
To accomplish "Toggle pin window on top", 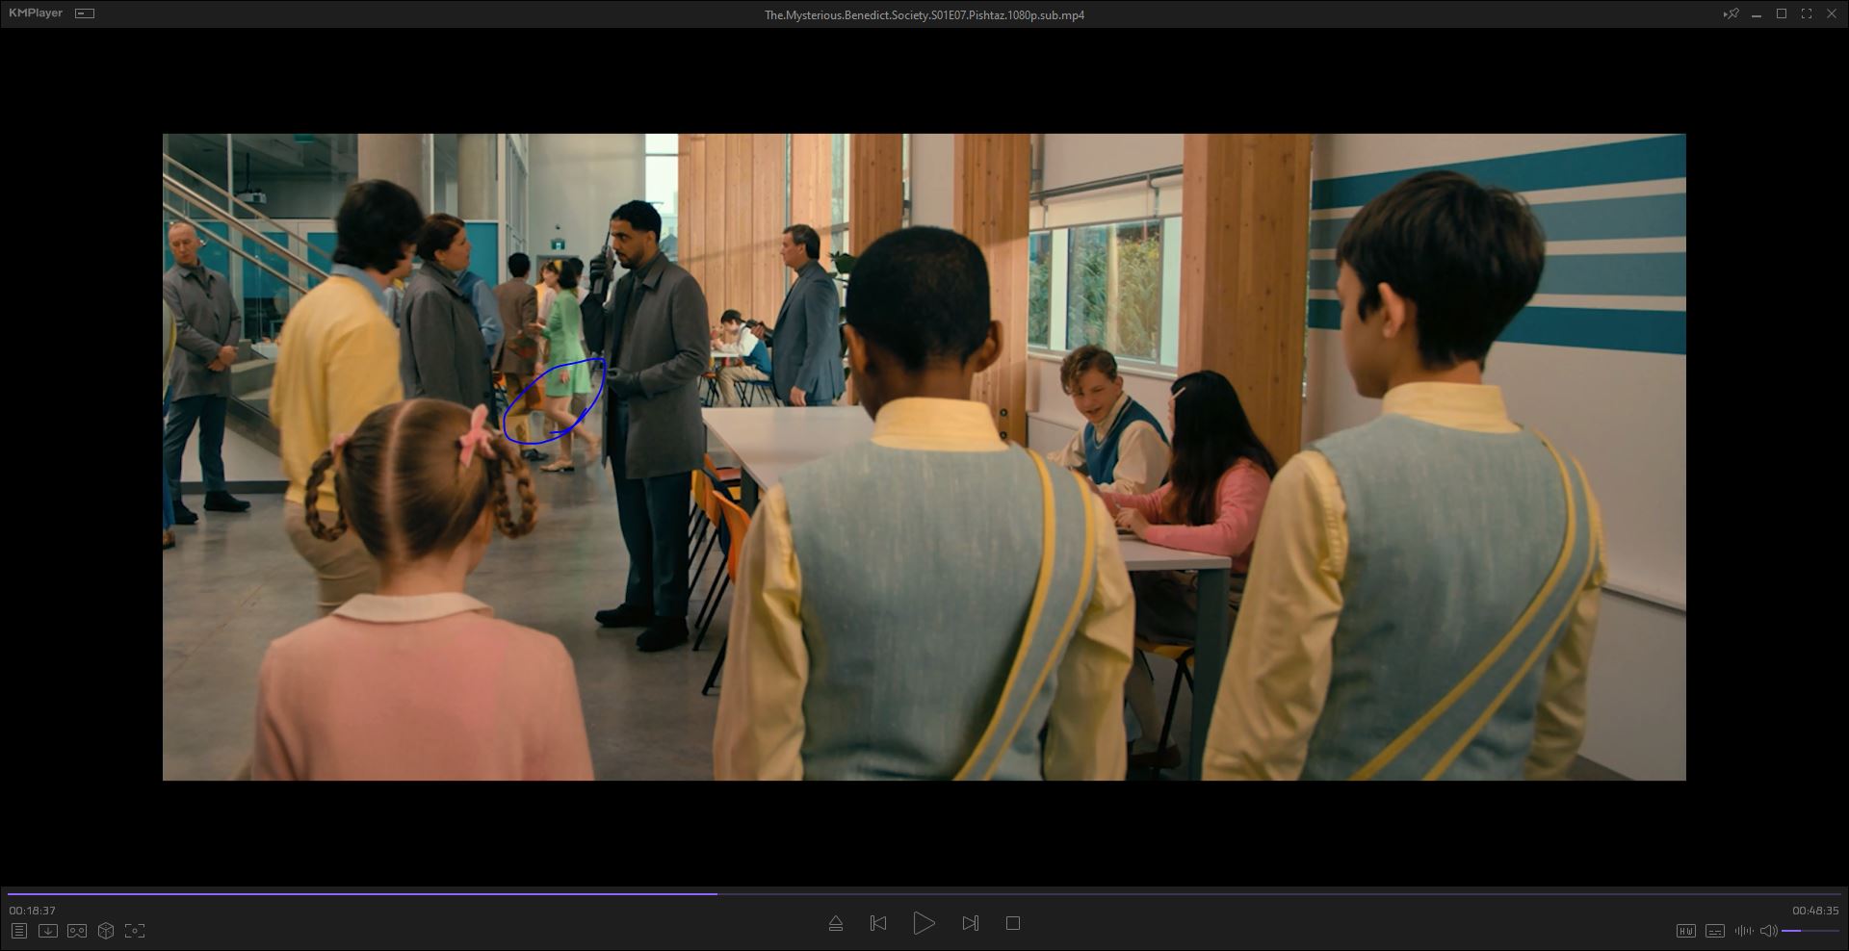I will (1731, 13).
